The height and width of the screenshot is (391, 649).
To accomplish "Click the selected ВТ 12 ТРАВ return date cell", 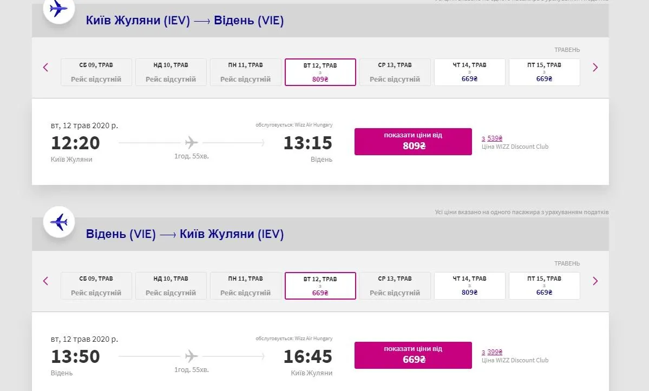I will tap(320, 286).
